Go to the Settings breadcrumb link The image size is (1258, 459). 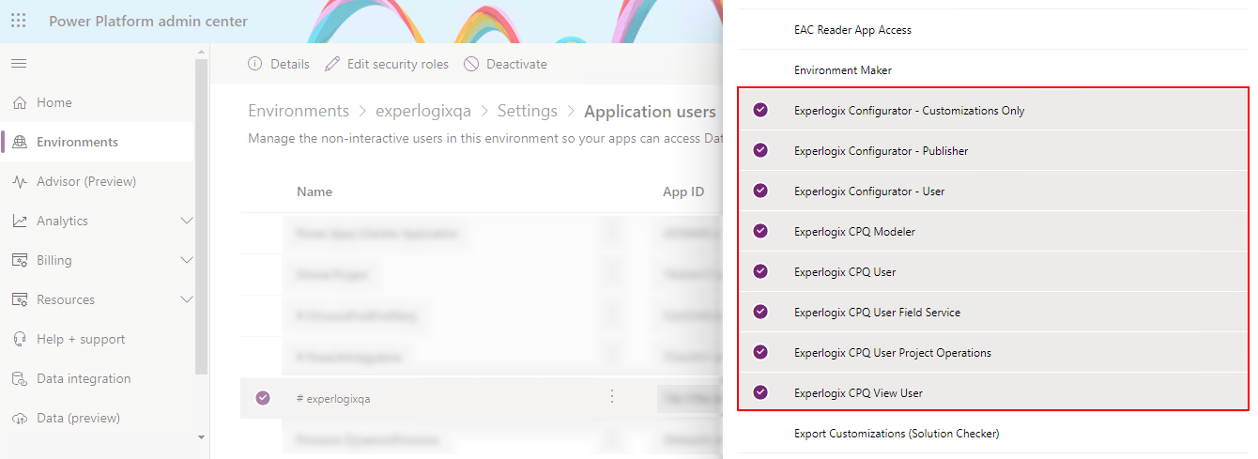[528, 111]
